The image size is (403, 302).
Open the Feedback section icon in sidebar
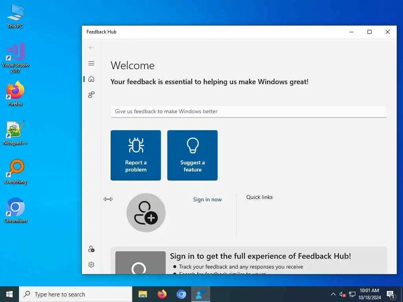pyautogui.click(x=91, y=95)
